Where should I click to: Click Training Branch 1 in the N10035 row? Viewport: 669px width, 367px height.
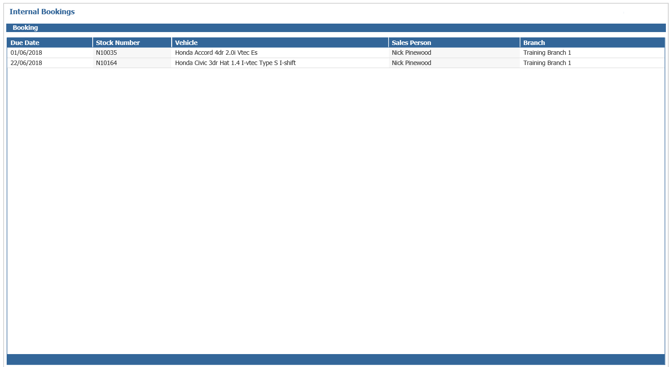click(x=547, y=53)
